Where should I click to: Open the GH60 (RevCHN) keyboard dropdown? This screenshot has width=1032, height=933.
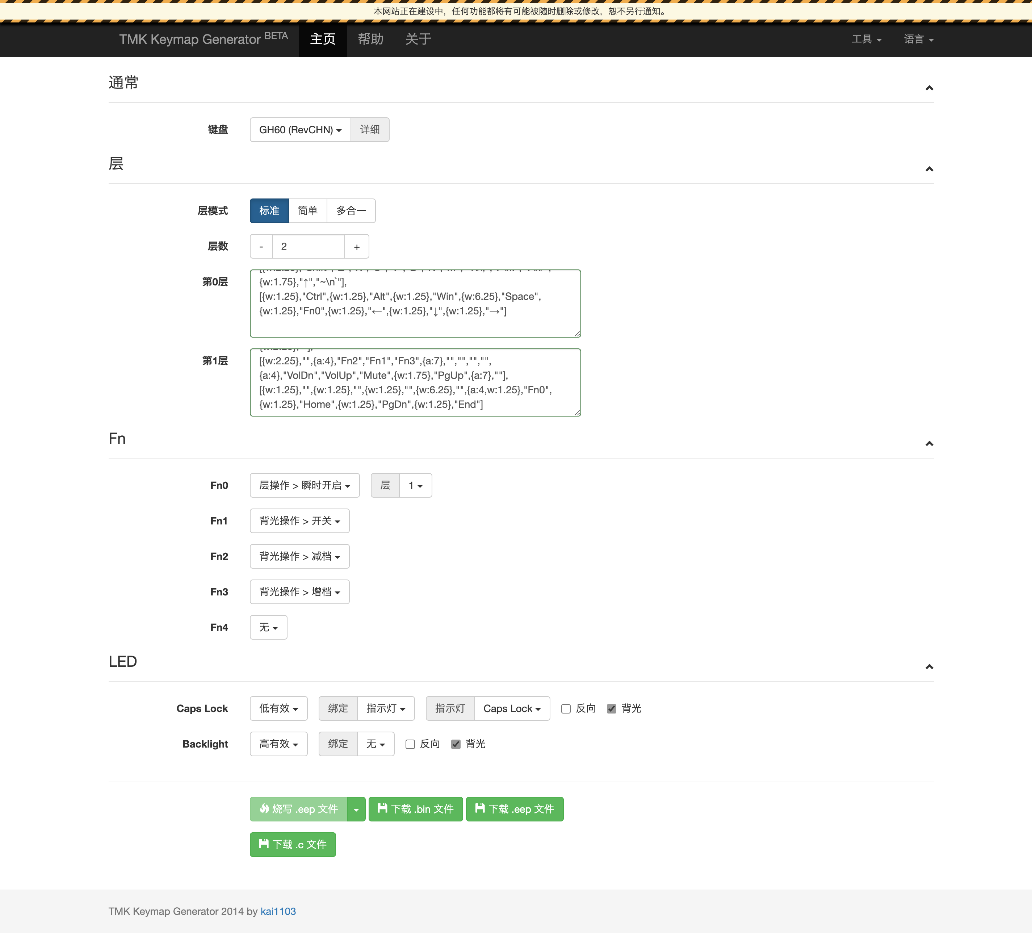(x=300, y=130)
